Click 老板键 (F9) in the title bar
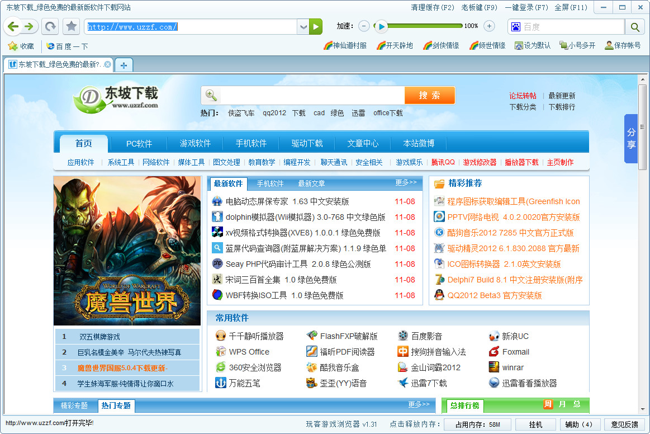The image size is (650, 434). click(479, 7)
